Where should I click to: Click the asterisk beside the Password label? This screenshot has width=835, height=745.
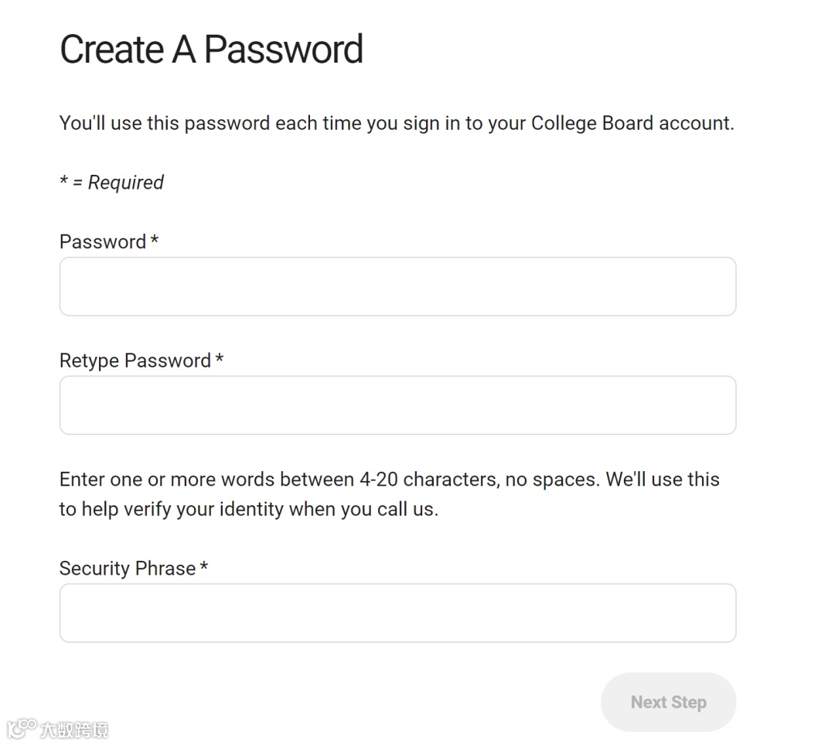[x=155, y=241]
